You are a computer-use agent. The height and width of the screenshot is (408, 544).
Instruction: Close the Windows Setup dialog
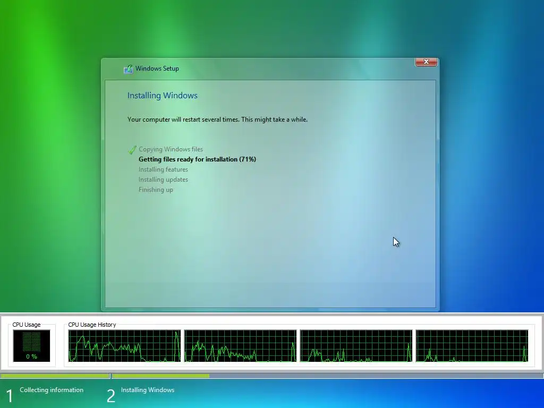(x=426, y=62)
